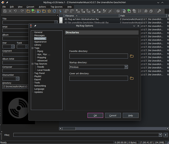The width and height of the screenshot is (169, 144).
Task: Click the Export document icon with blue arrow
Action: 124,11
